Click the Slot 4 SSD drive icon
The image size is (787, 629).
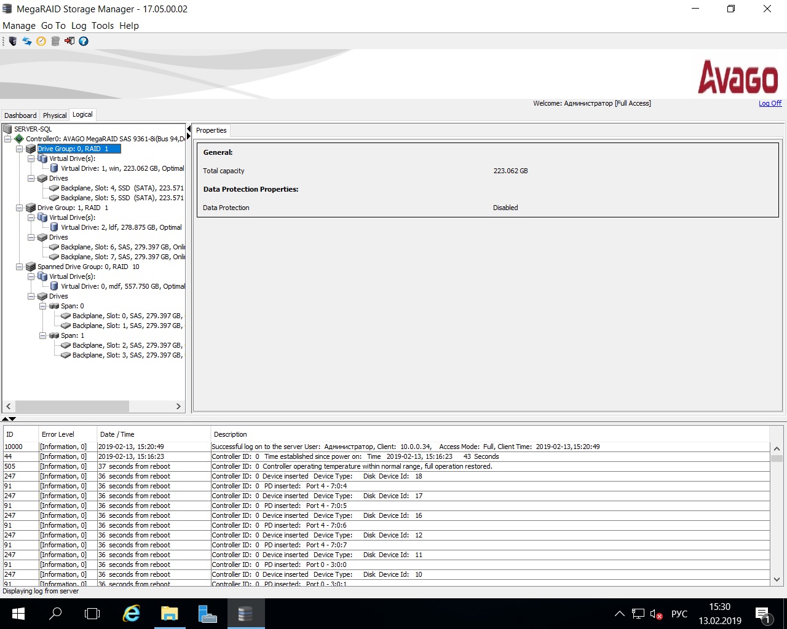pos(54,188)
